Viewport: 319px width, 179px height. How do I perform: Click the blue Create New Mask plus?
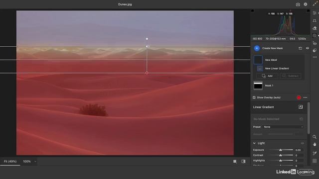(x=257, y=48)
